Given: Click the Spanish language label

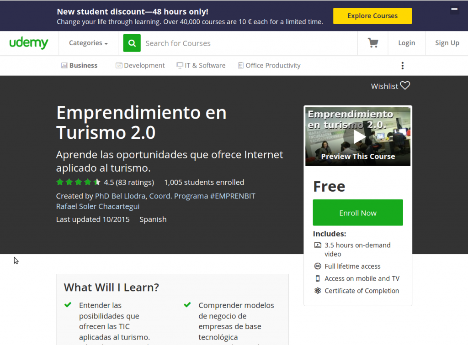Looking at the screenshot, I should coord(153,220).
